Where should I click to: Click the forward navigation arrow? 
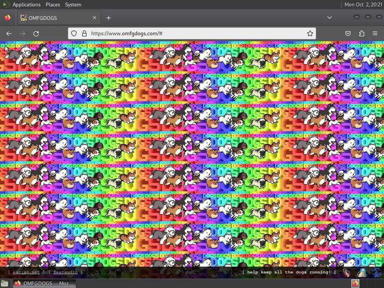pyautogui.click(x=22, y=33)
